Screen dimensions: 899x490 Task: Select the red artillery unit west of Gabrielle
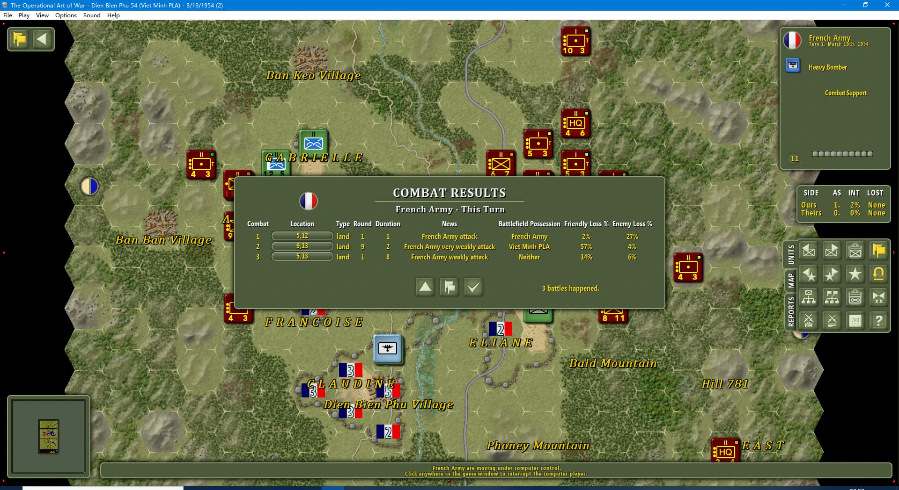coord(201,165)
